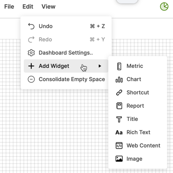
Task: Expand the Add Widget submenu arrow
Action: point(100,66)
